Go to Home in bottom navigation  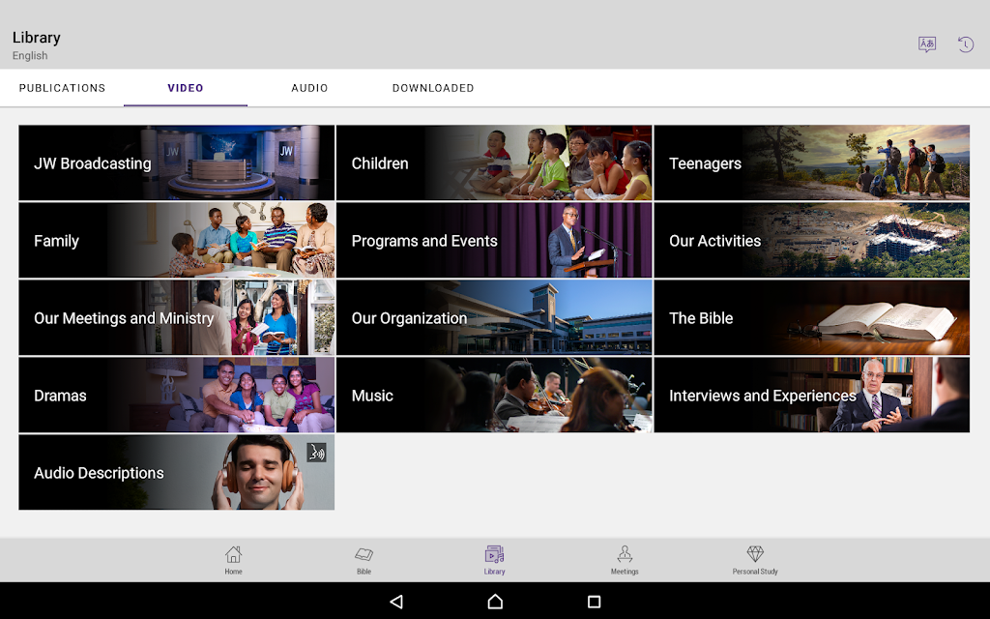(233, 559)
